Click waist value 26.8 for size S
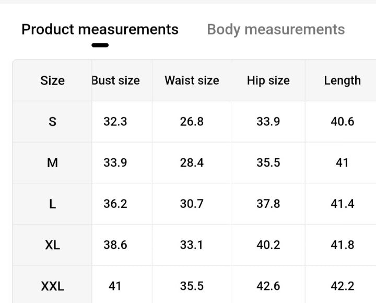376x303 pixels. tap(192, 122)
